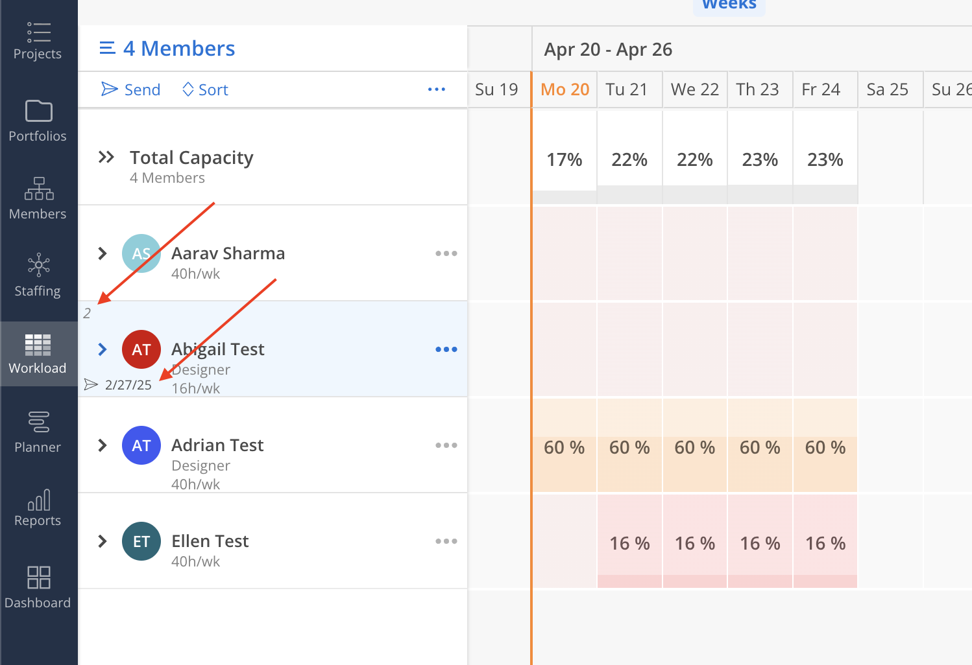Click the Send button
Image resolution: width=972 pixels, height=665 pixels.
pyautogui.click(x=131, y=89)
